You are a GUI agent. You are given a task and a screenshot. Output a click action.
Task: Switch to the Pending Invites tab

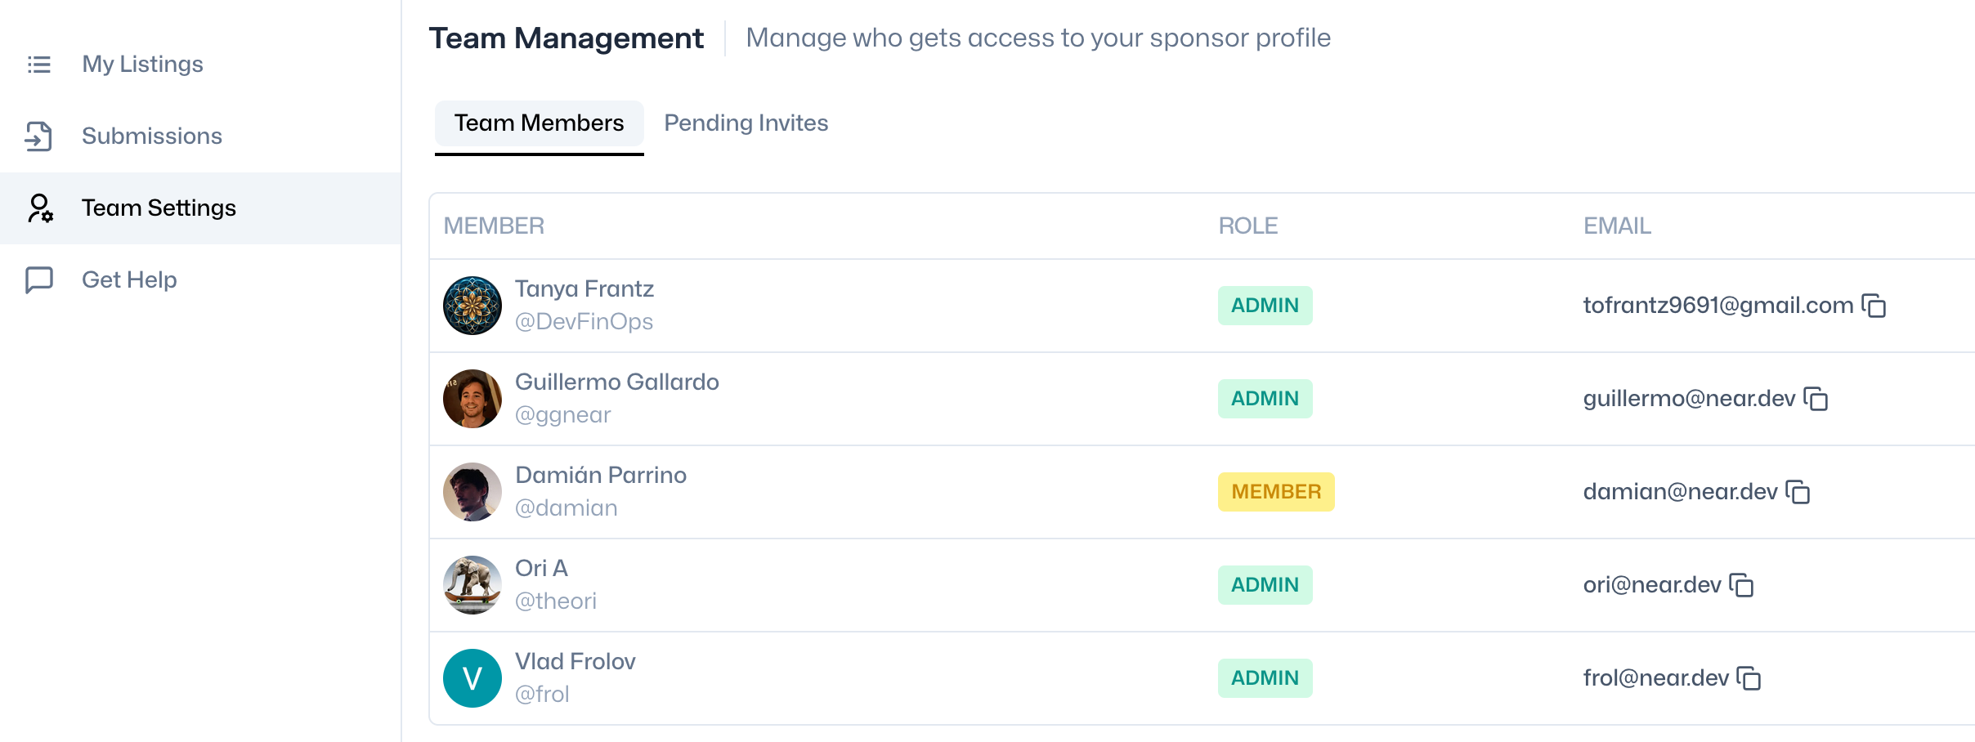746,123
